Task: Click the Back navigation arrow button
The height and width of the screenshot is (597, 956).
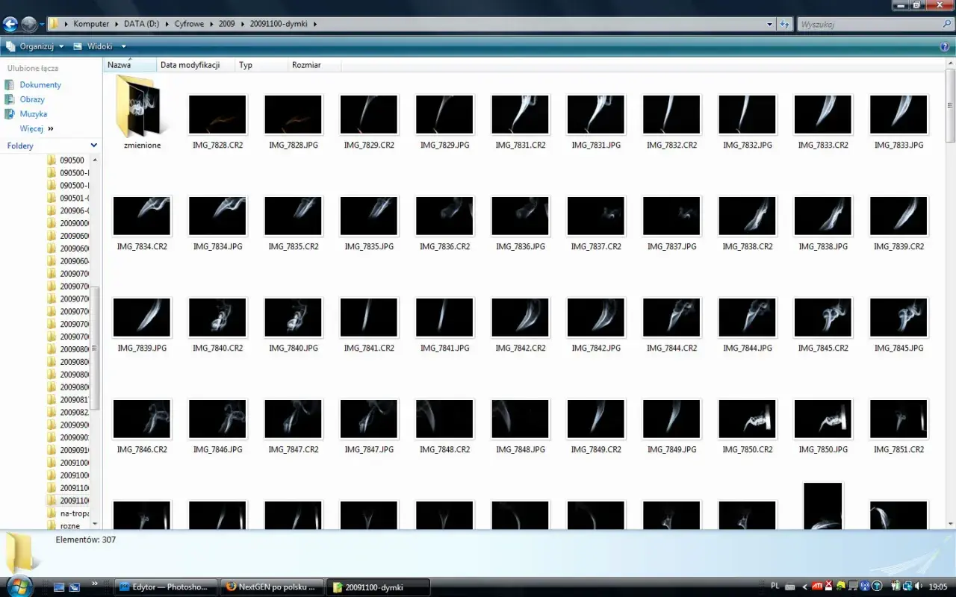Action: 10,24
